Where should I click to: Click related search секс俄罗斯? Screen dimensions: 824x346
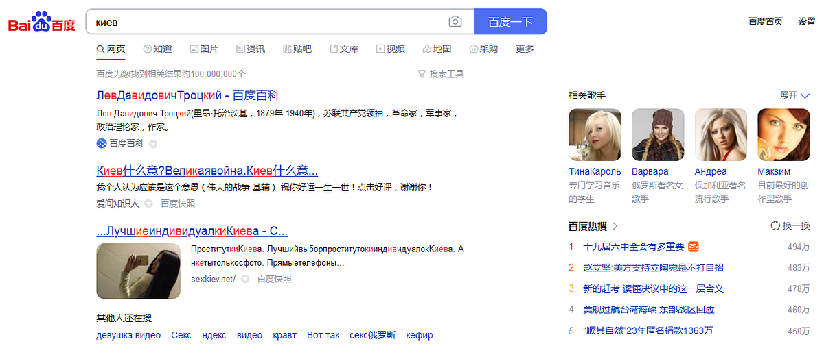373,335
